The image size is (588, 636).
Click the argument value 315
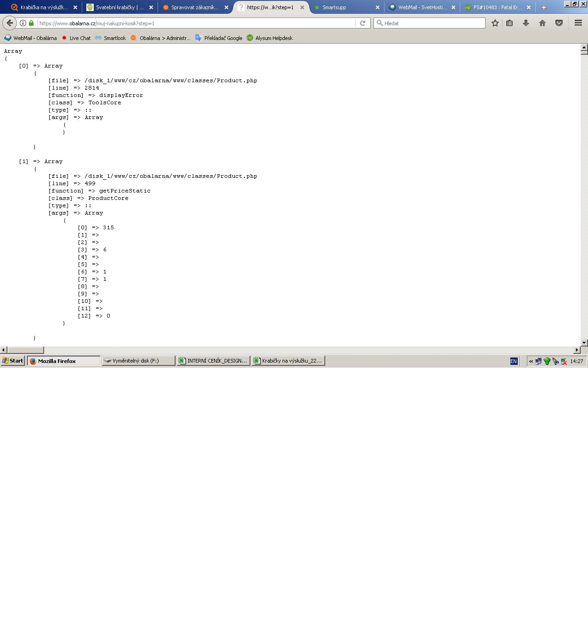click(x=108, y=227)
